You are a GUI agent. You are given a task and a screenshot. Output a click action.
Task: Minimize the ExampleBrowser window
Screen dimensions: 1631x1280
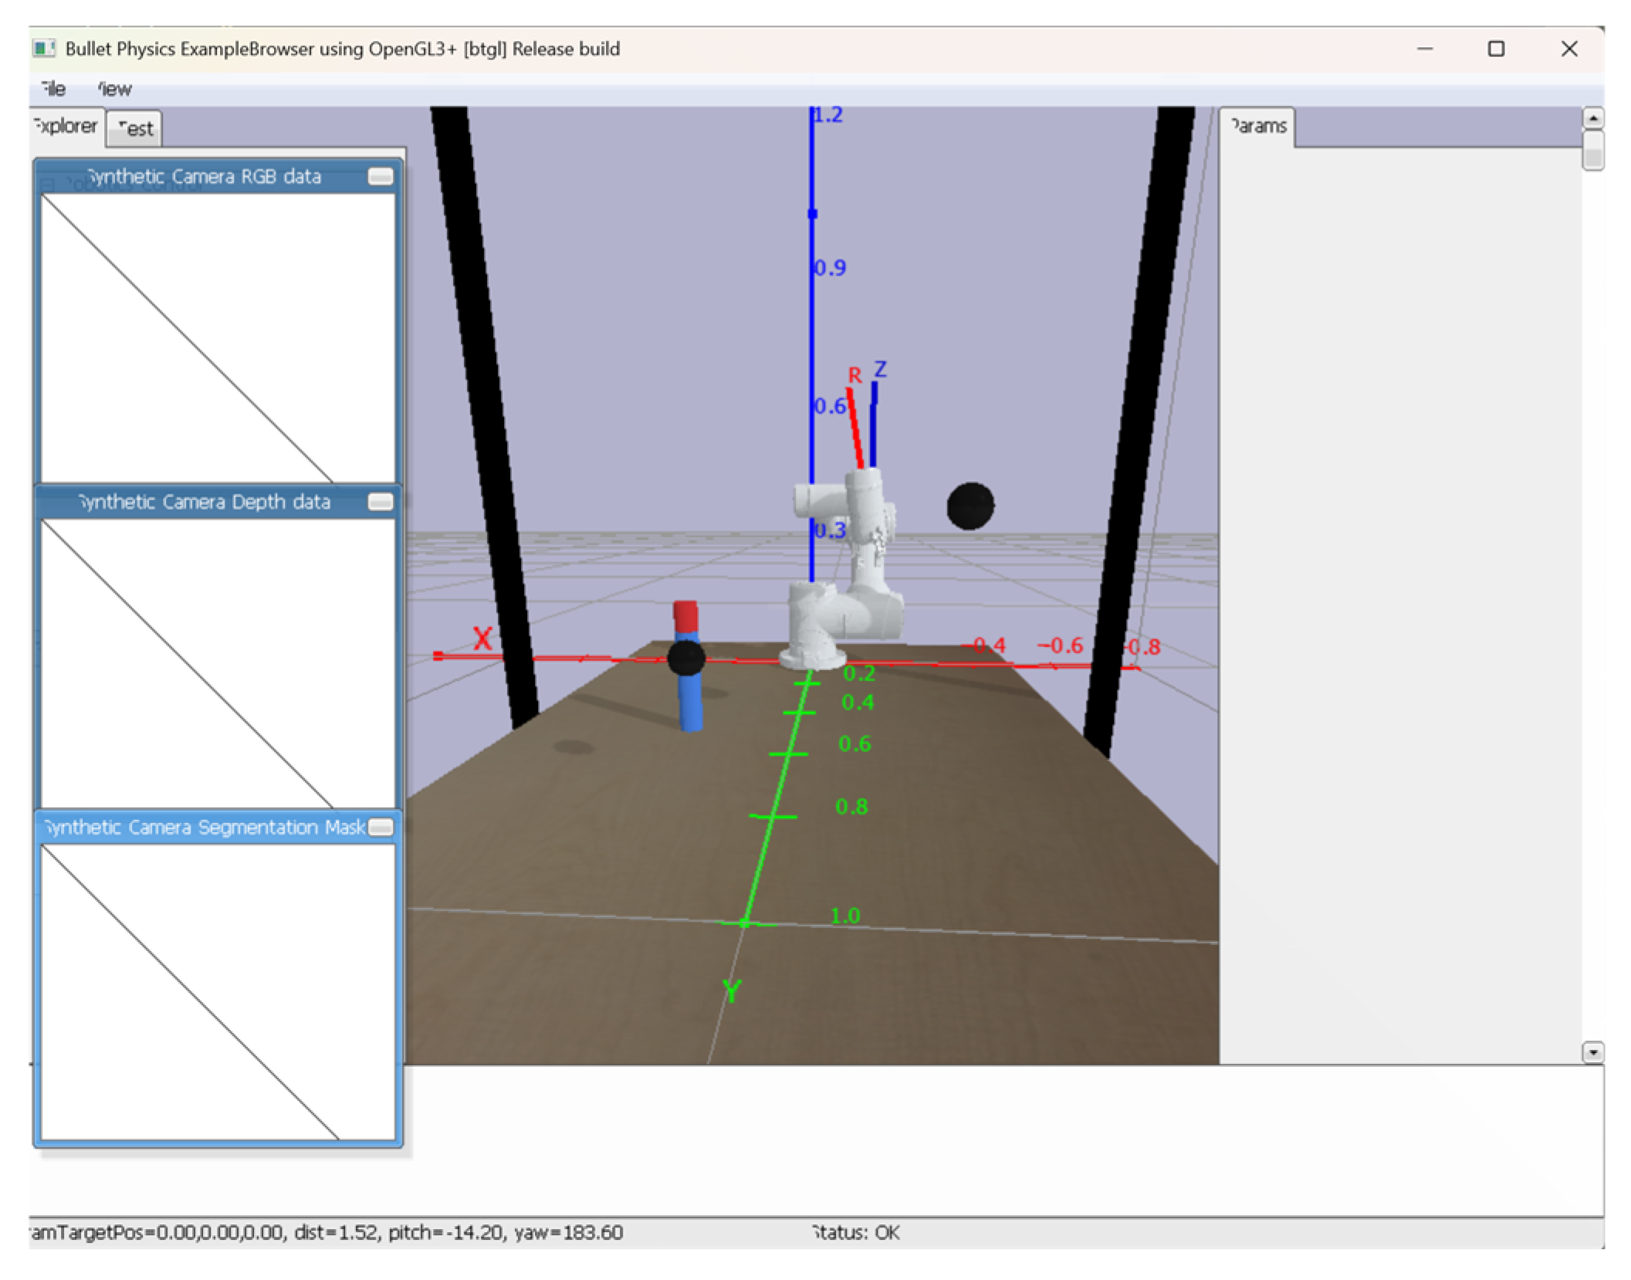tap(1424, 49)
